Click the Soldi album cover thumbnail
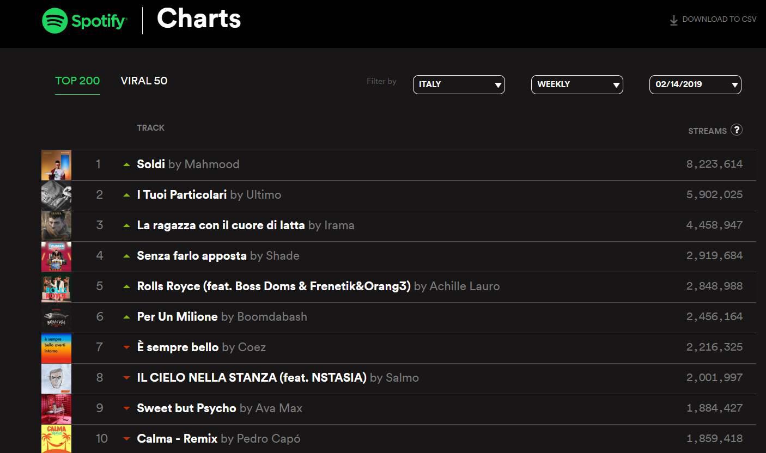 point(56,165)
